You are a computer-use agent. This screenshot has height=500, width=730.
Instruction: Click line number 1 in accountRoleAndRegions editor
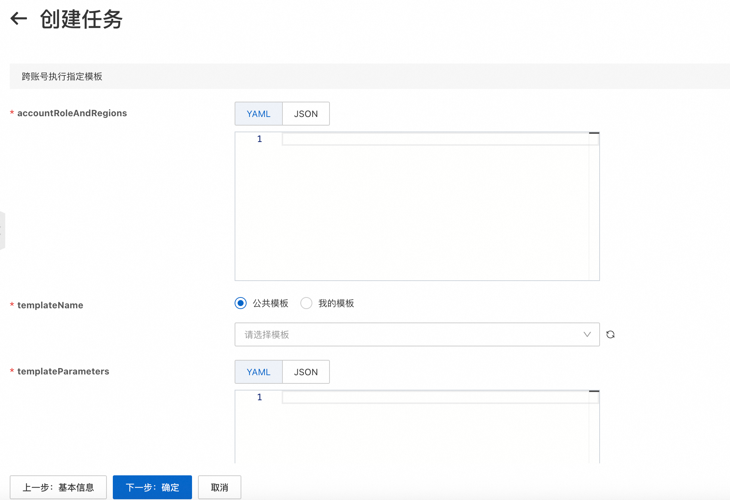(x=259, y=139)
